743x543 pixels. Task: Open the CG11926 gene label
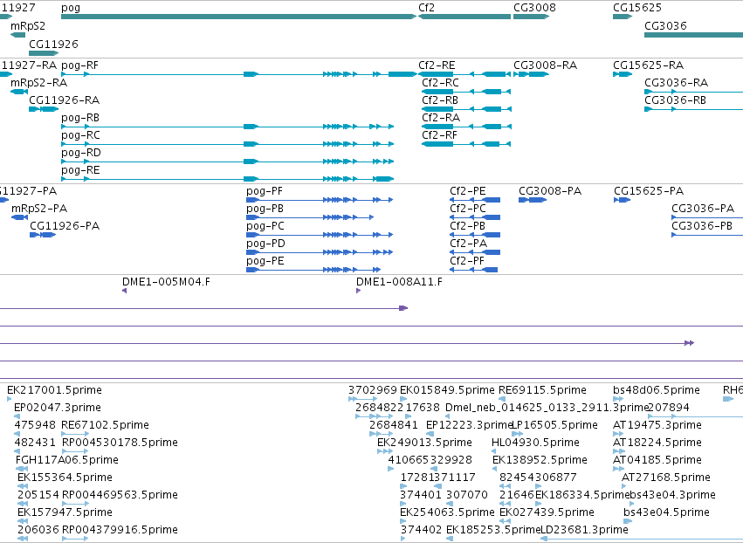pos(53,44)
